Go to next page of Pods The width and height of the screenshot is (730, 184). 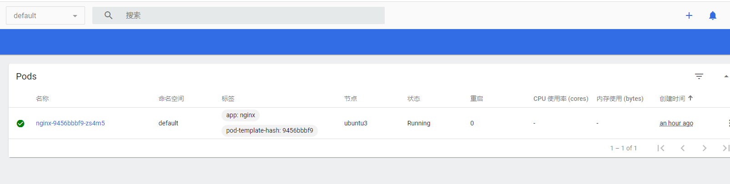pos(705,148)
